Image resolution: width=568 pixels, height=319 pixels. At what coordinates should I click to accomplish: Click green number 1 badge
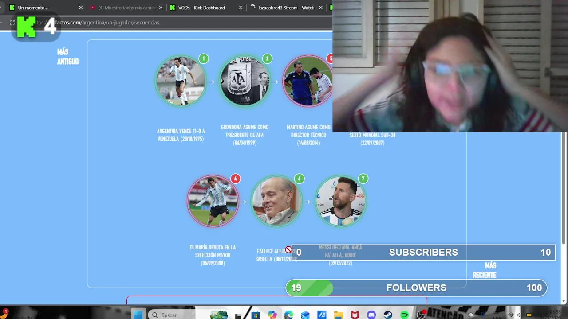[x=203, y=58]
